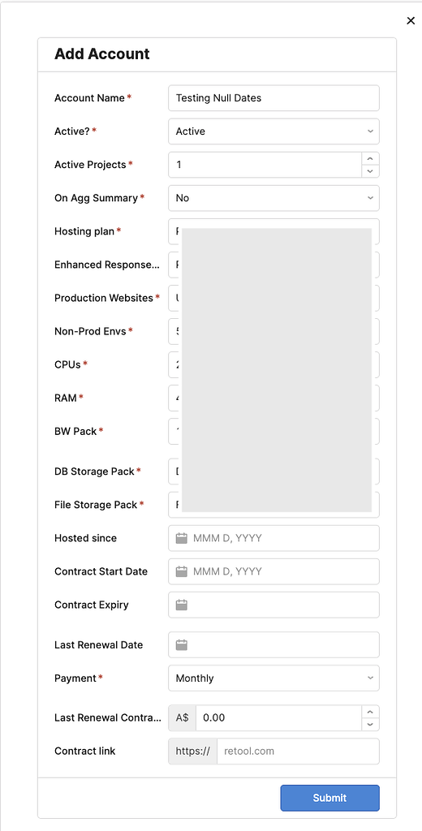
Task: Click the Last Renewal Date calendar icon
Action: click(x=181, y=645)
